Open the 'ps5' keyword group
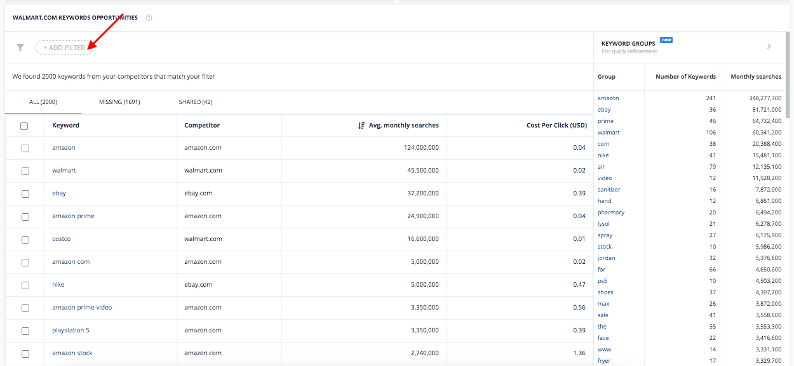 point(603,281)
